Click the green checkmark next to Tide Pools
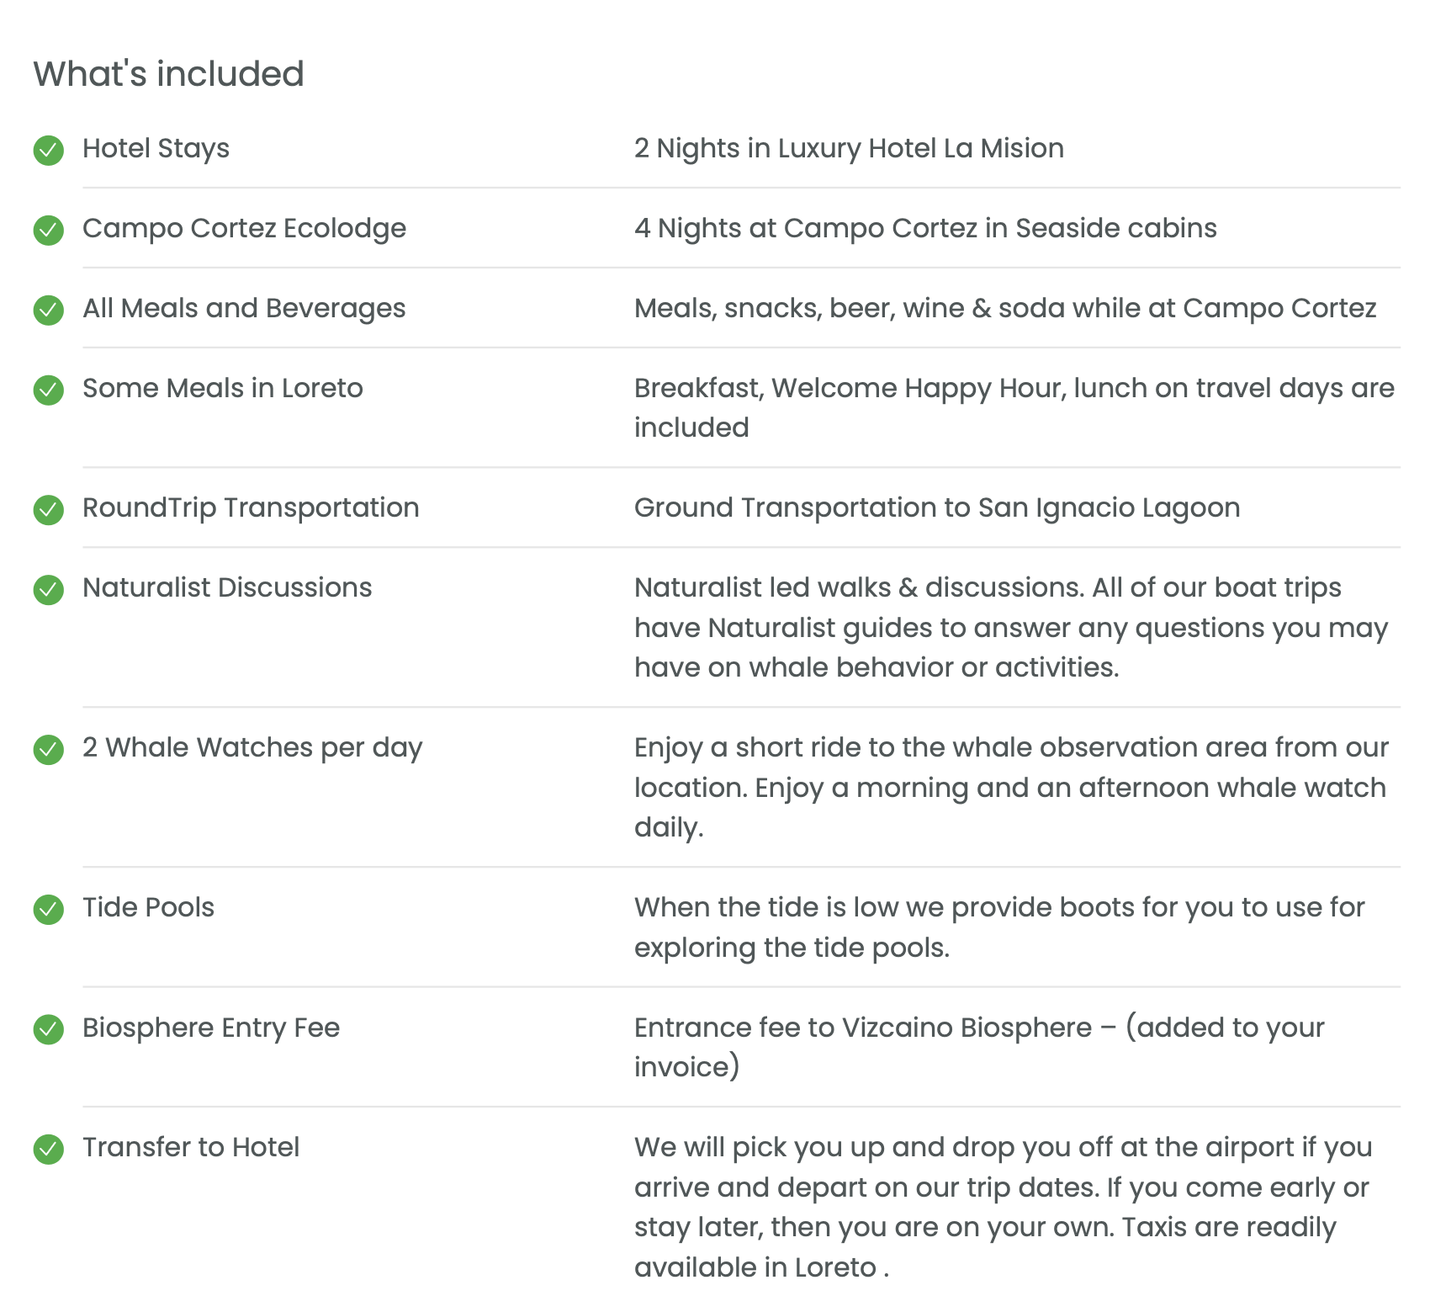1430x1296 pixels. click(49, 910)
